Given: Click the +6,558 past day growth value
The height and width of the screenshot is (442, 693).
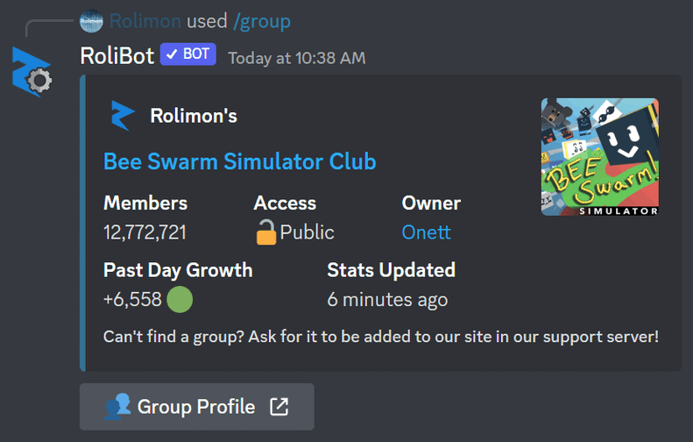Looking at the screenshot, I should pyautogui.click(x=132, y=300).
